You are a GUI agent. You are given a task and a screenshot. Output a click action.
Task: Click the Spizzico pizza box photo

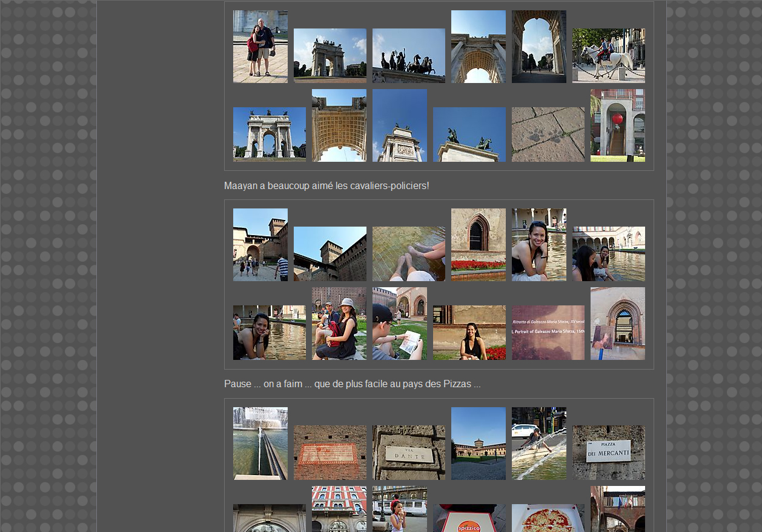(469, 518)
